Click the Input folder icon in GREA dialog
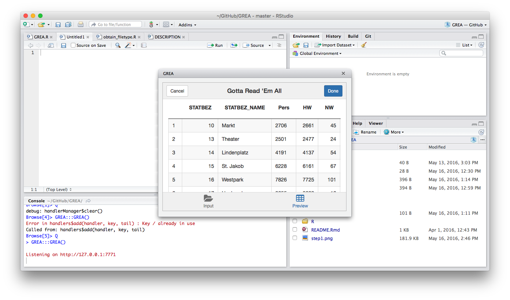Viewport: 510px width, 300px height. point(208,198)
